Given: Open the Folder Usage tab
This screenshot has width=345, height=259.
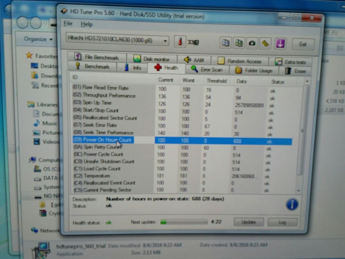Looking at the screenshot, I should coord(254,70).
